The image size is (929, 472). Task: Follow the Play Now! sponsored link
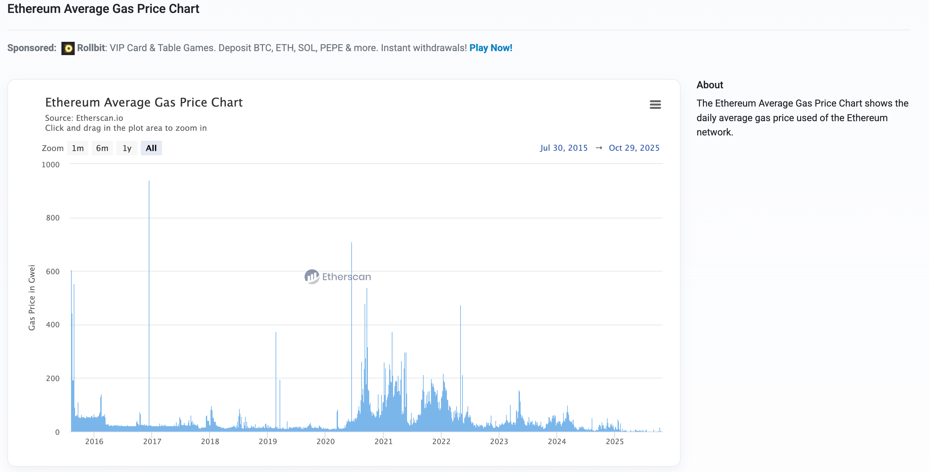(x=491, y=47)
